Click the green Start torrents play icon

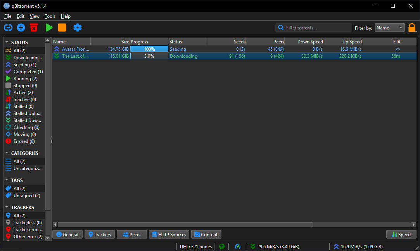click(x=49, y=28)
